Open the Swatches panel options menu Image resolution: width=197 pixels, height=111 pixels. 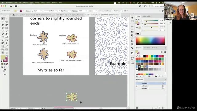click(166, 48)
